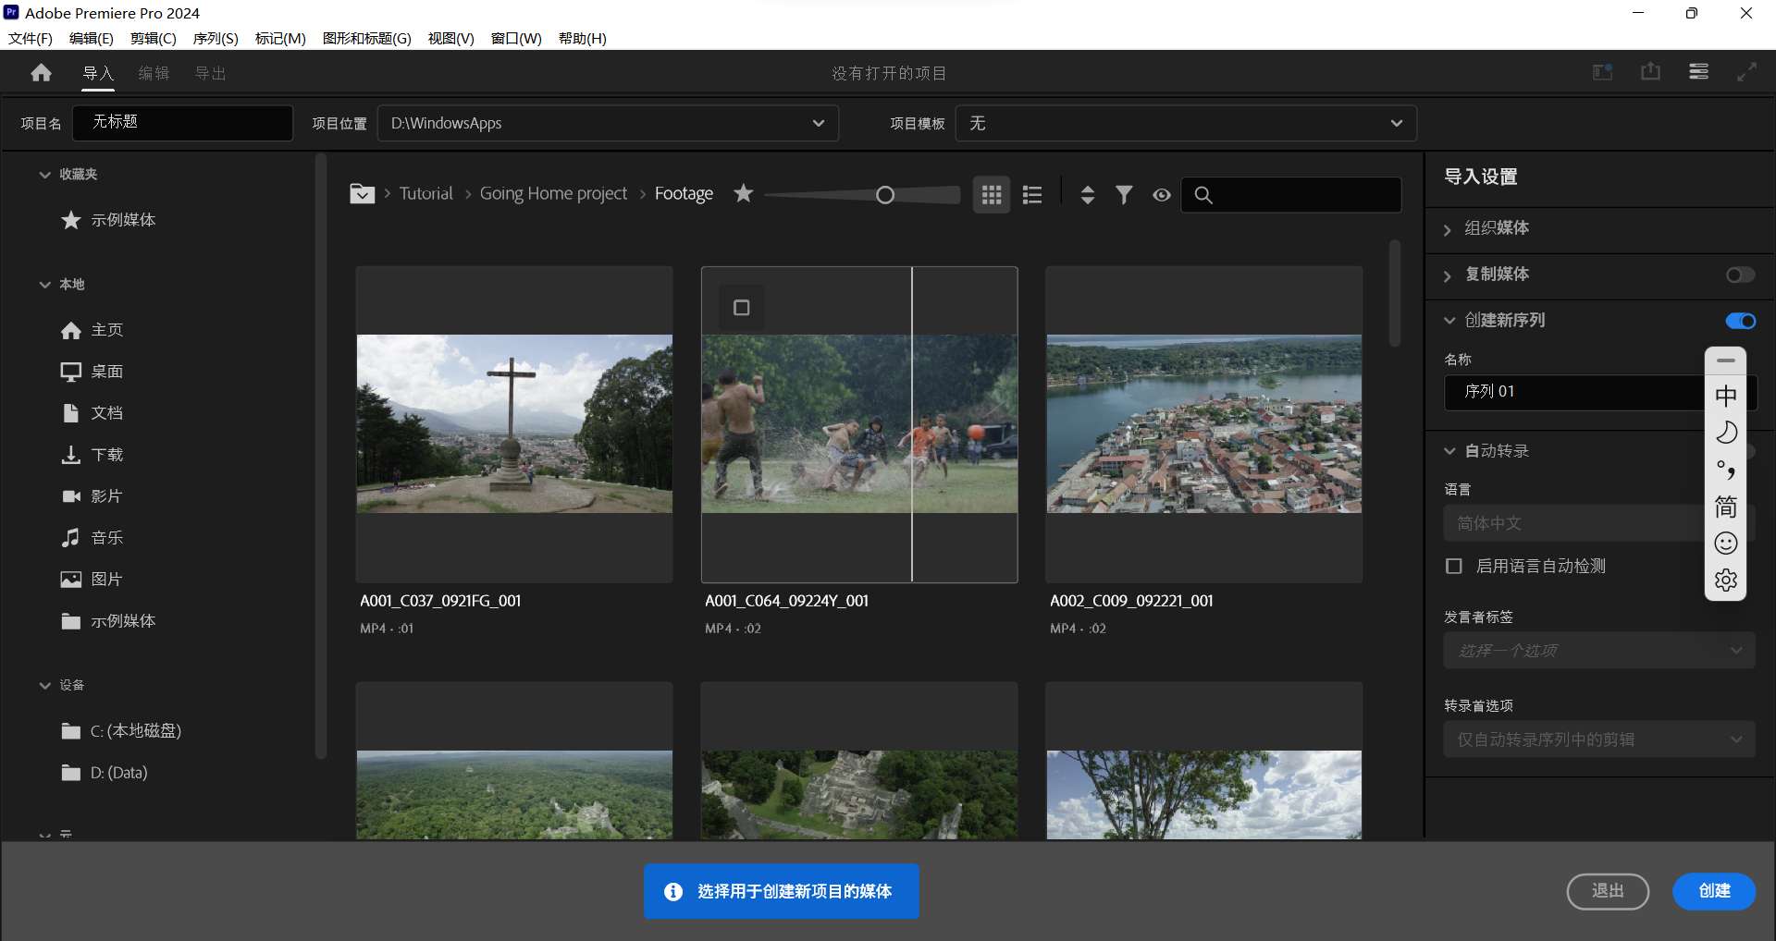Disable the 创建新序列 toggle switch
The height and width of the screenshot is (941, 1776).
(x=1740, y=321)
